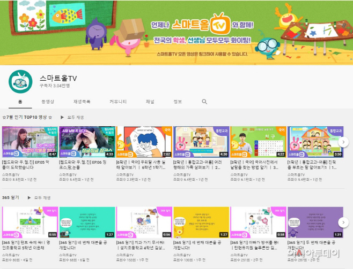Click the [3학년 | 국어] 국어사전 title
Viewport: 353px width, 269px height.
pyautogui.click(x=254, y=165)
